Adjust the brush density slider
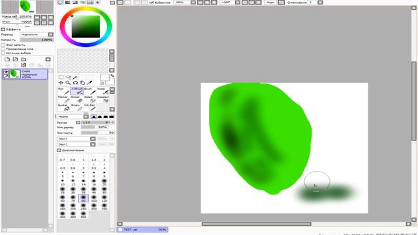418x235 pixels. [x=97, y=133]
